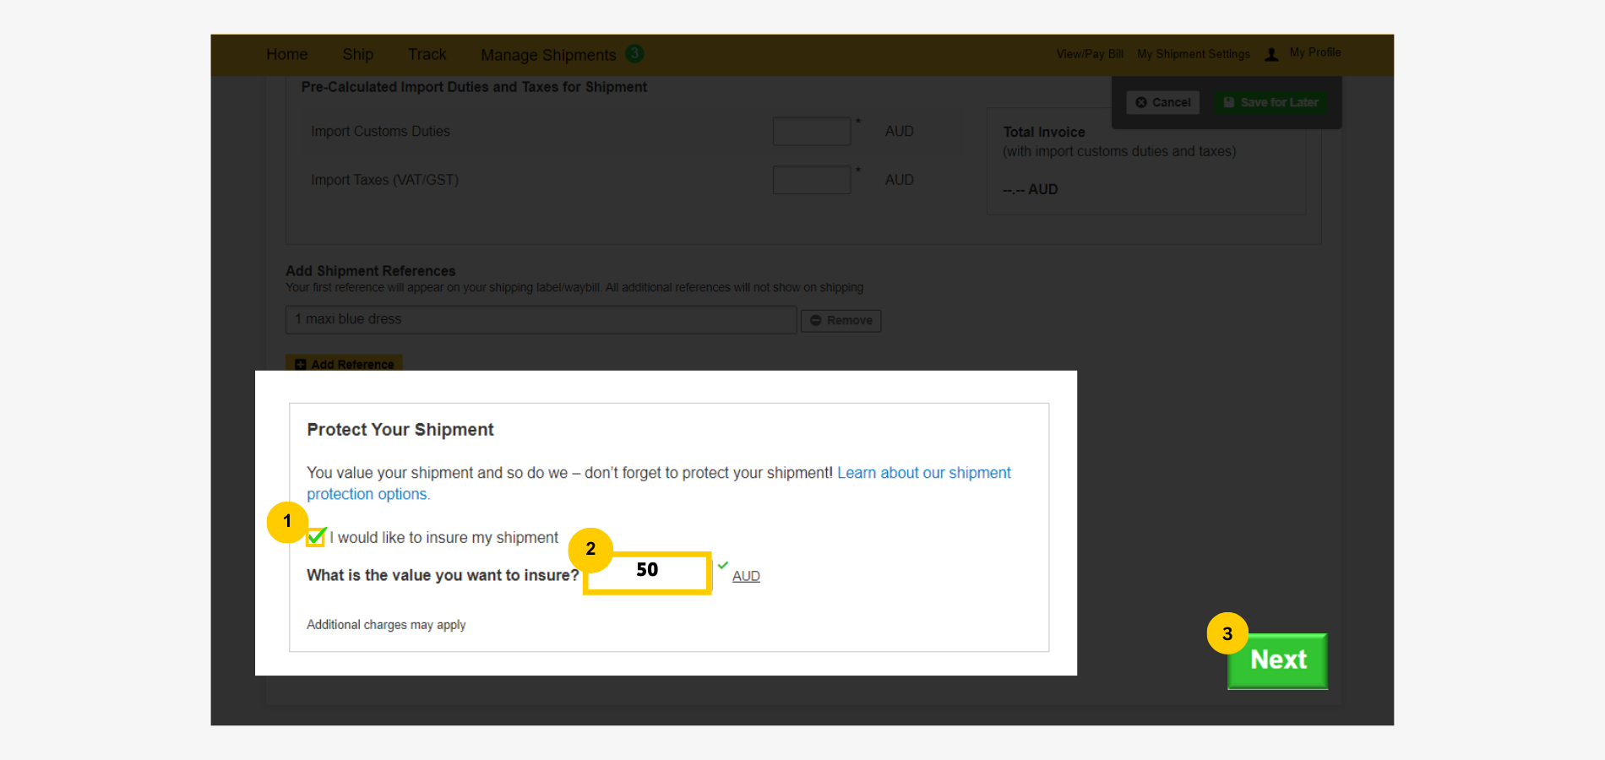The height and width of the screenshot is (760, 1605).
Task: Click the green validation checkmark beside value field
Action: click(x=723, y=565)
